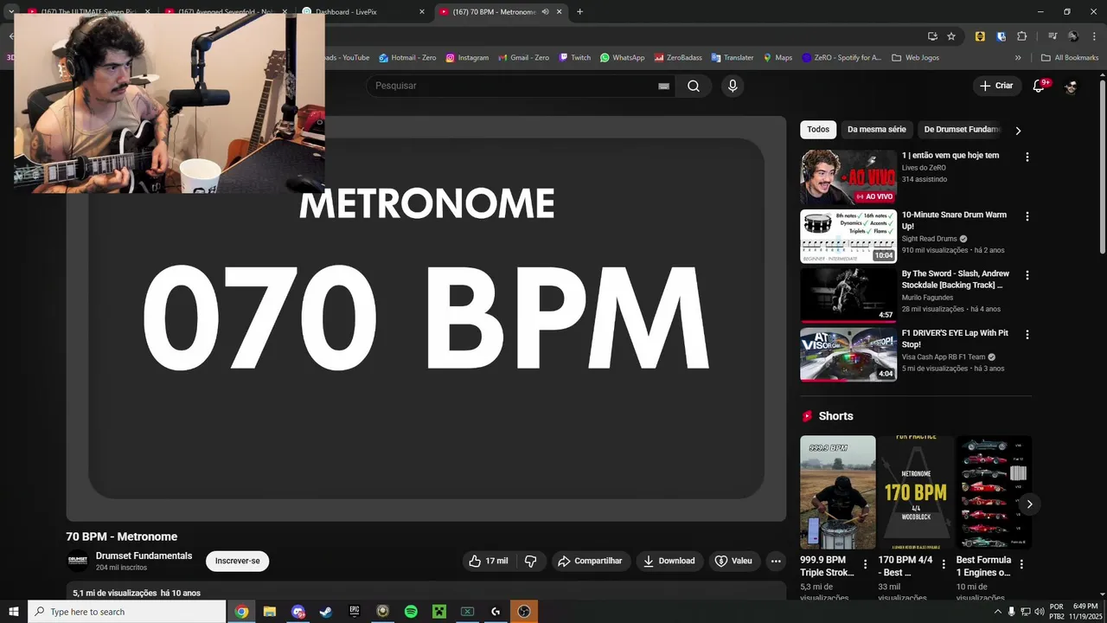The image size is (1107, 623).
Task: Open the tab search dropdown arrow
Action: click(x=11, y=12)
